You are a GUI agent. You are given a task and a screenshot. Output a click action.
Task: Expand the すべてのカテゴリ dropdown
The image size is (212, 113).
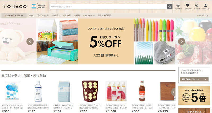click(14, 16)
